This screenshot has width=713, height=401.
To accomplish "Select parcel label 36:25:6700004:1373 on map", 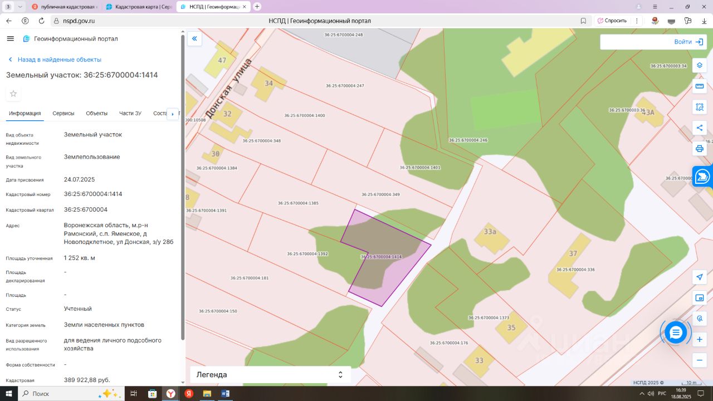I will point(489,317).
